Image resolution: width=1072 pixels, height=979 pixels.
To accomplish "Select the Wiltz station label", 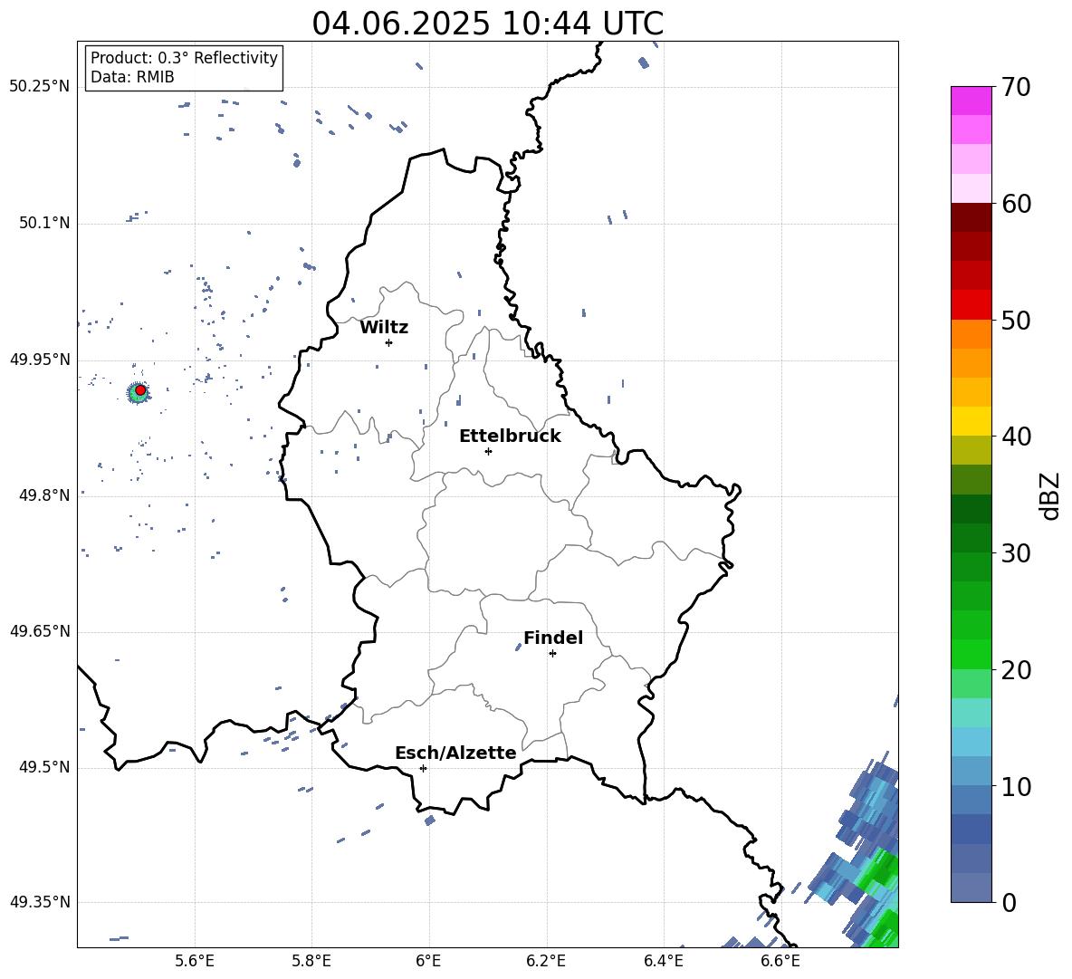I will tap(384, 328).
